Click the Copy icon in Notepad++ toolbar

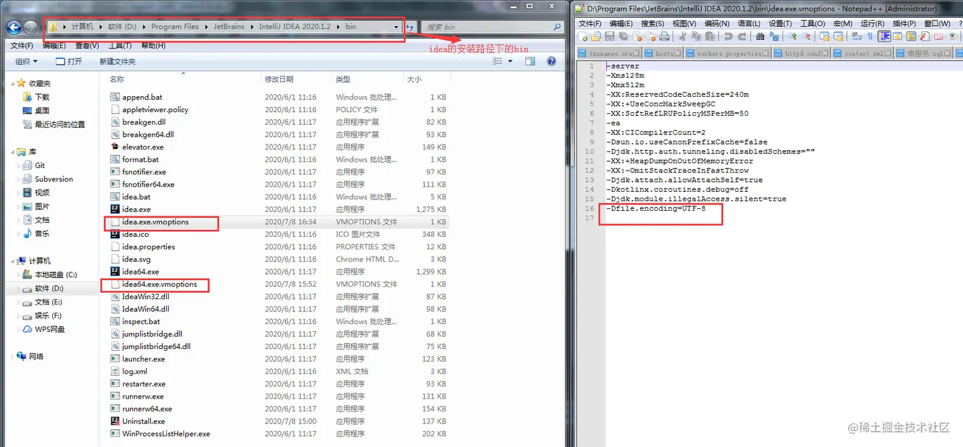click(x=697, y=36)
